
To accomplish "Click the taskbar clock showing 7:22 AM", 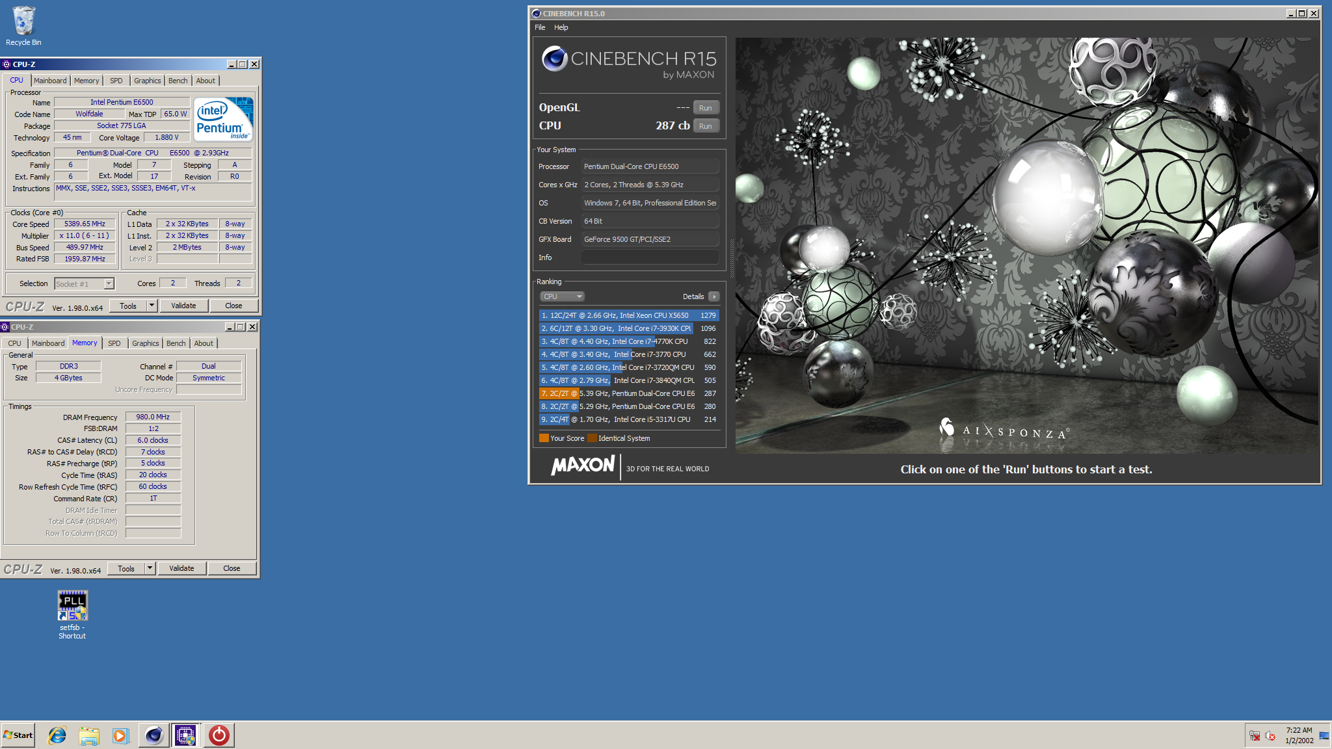I will point(1299,735).
